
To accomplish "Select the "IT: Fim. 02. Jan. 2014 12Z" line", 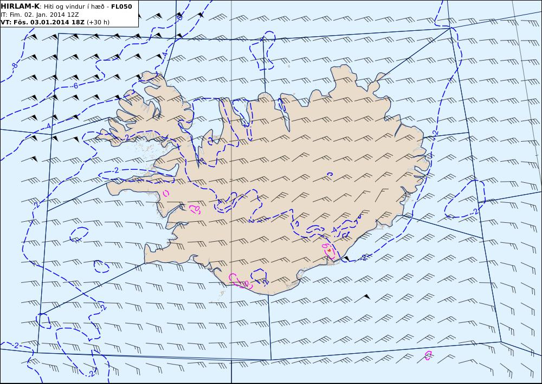I will (40, 15).
